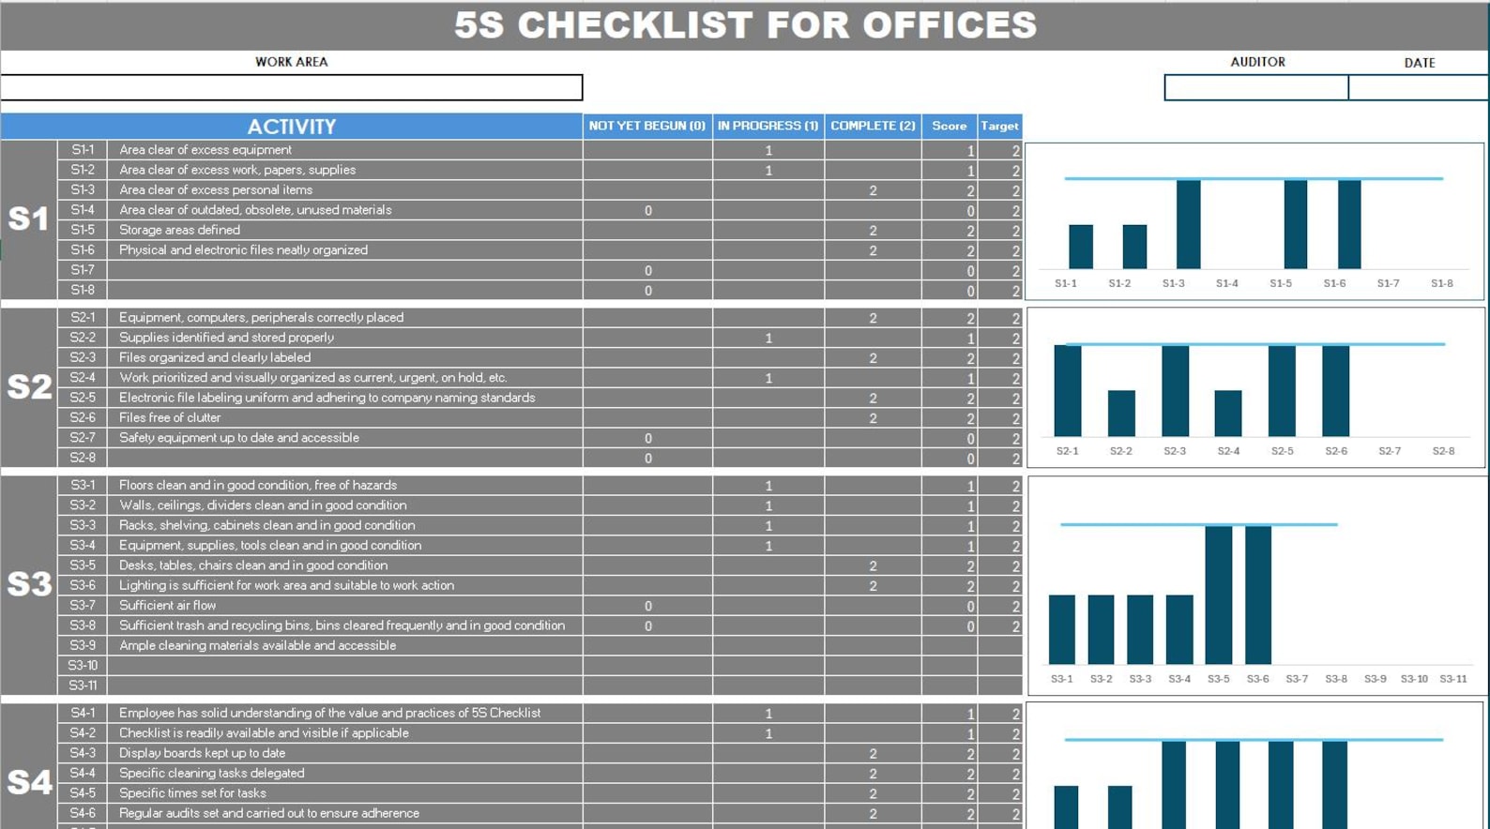The height and width of the screenshot is (829, 1490).
Task: Click 'Area clear of excess equipment' cell
Action: tap(344, 150)
